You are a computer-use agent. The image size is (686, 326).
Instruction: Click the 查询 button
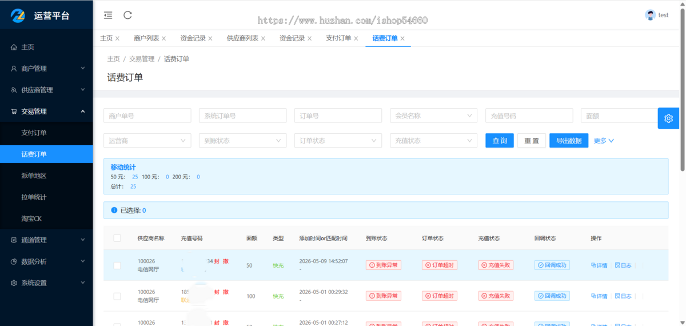[x=500, y=141]
